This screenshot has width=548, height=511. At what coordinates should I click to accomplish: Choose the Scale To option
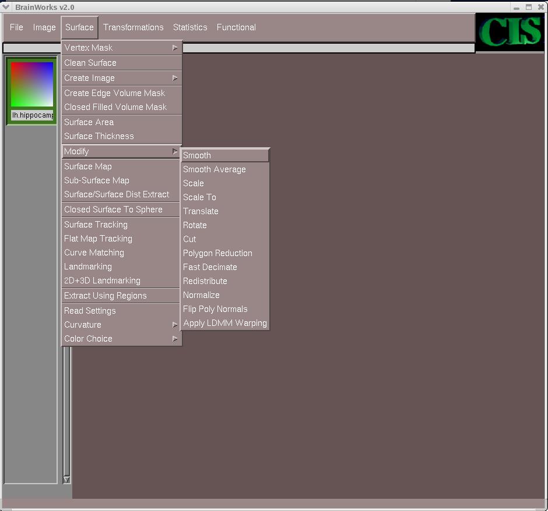click(x=225, y=197)
